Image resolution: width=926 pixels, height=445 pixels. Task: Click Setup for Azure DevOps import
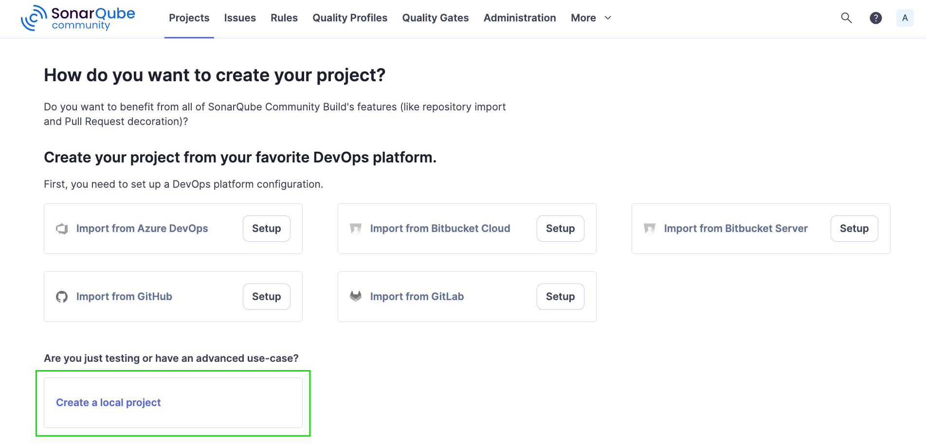pyautogui.click(x=267, y=229)
